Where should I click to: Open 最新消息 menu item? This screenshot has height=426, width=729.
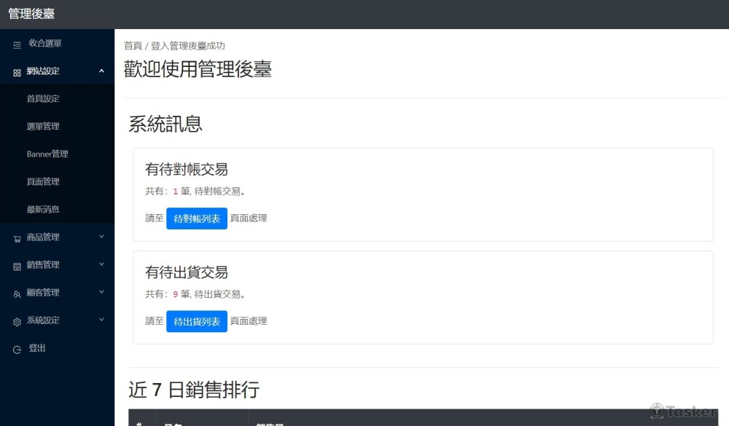(x=43, y=210)
